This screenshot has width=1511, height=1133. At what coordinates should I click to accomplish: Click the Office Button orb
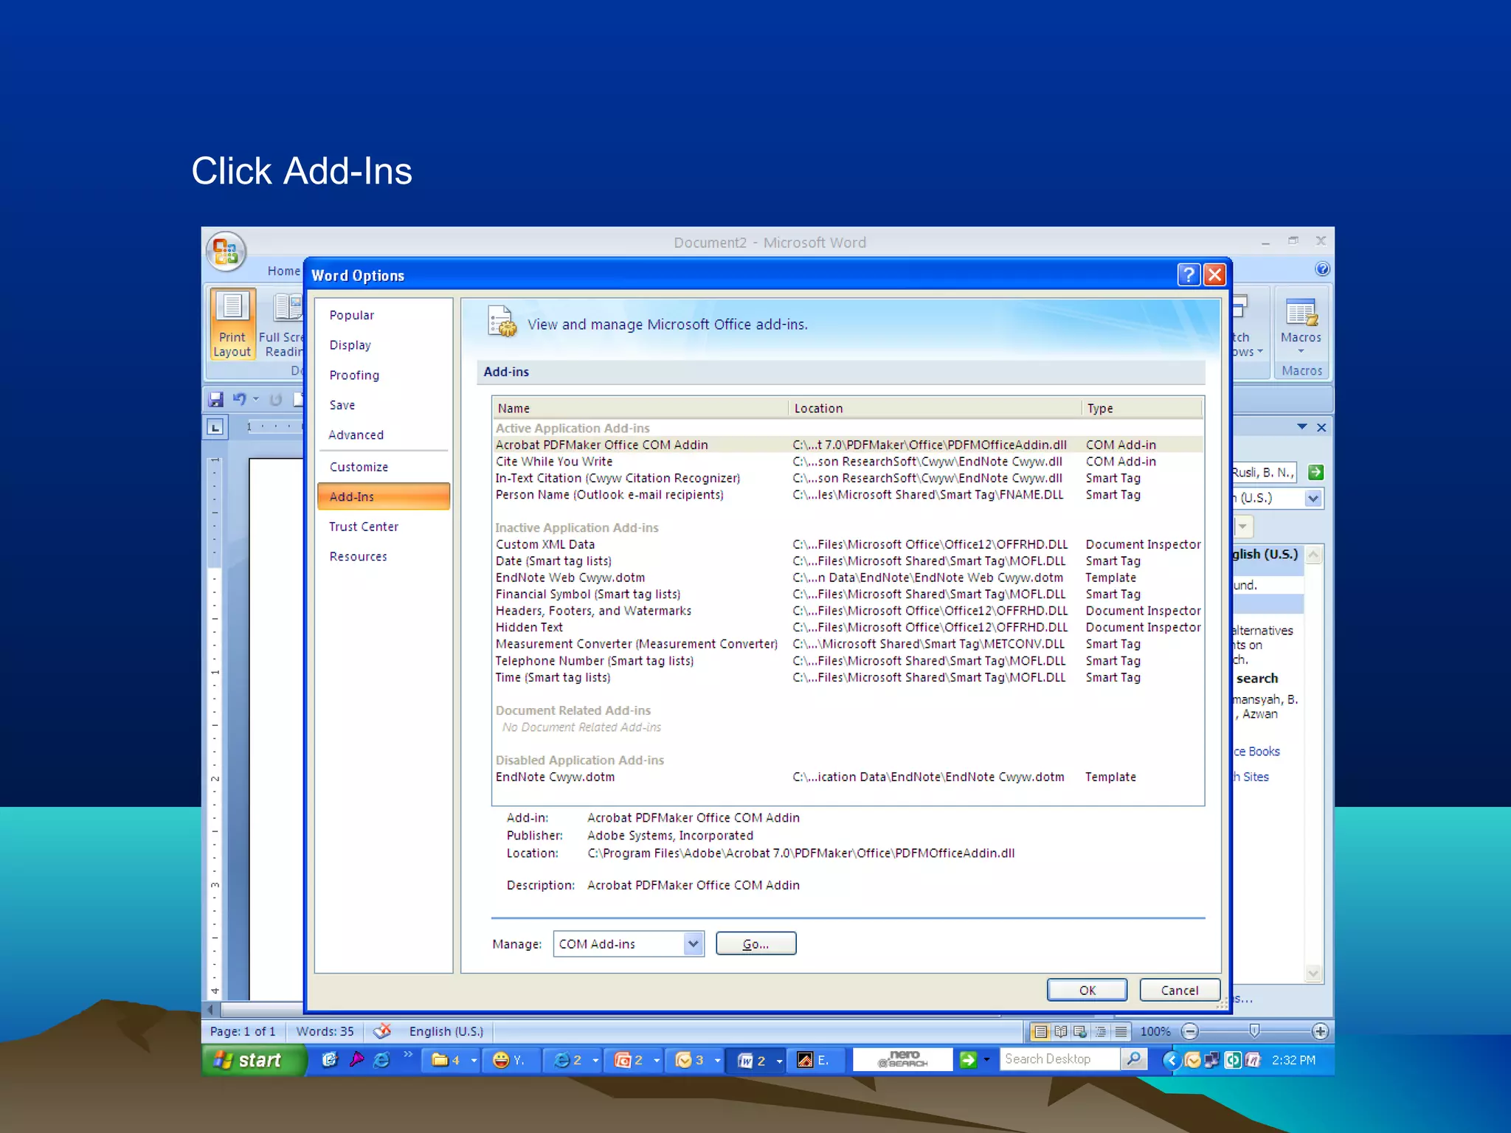click(x=226, y=252)
